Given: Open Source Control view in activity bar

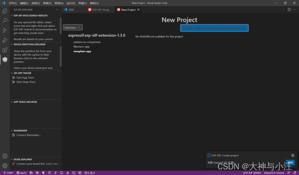Looking at the screenshot, I should (5, 31).
